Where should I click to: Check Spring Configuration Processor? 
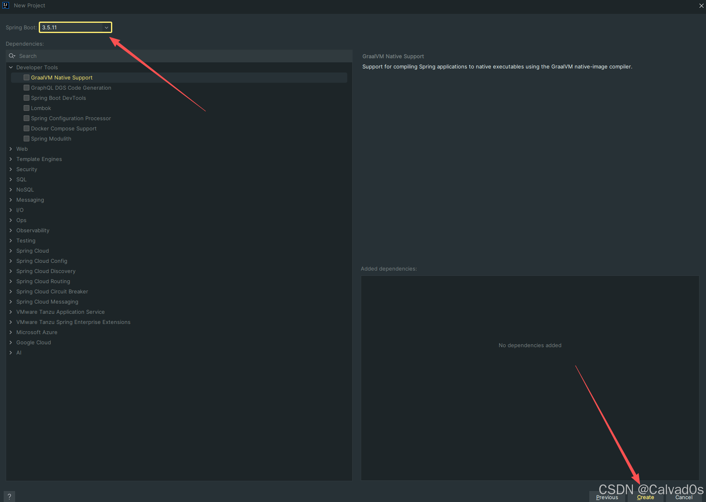[27, 118]
